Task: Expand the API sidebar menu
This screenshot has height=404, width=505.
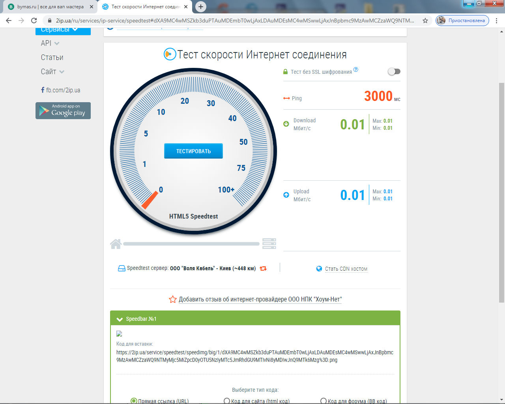Action: [x=50, y=43]
